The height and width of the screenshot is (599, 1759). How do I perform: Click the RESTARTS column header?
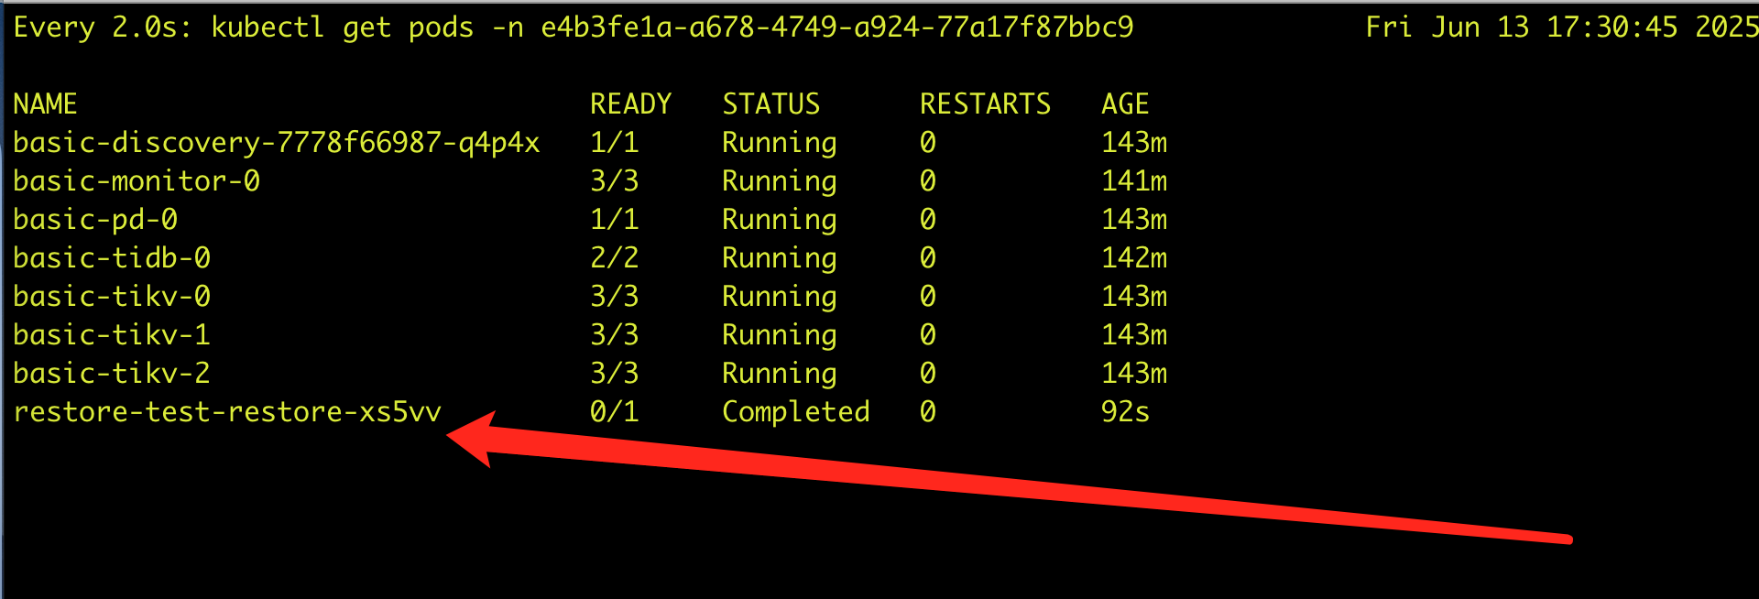coord(985,104)
